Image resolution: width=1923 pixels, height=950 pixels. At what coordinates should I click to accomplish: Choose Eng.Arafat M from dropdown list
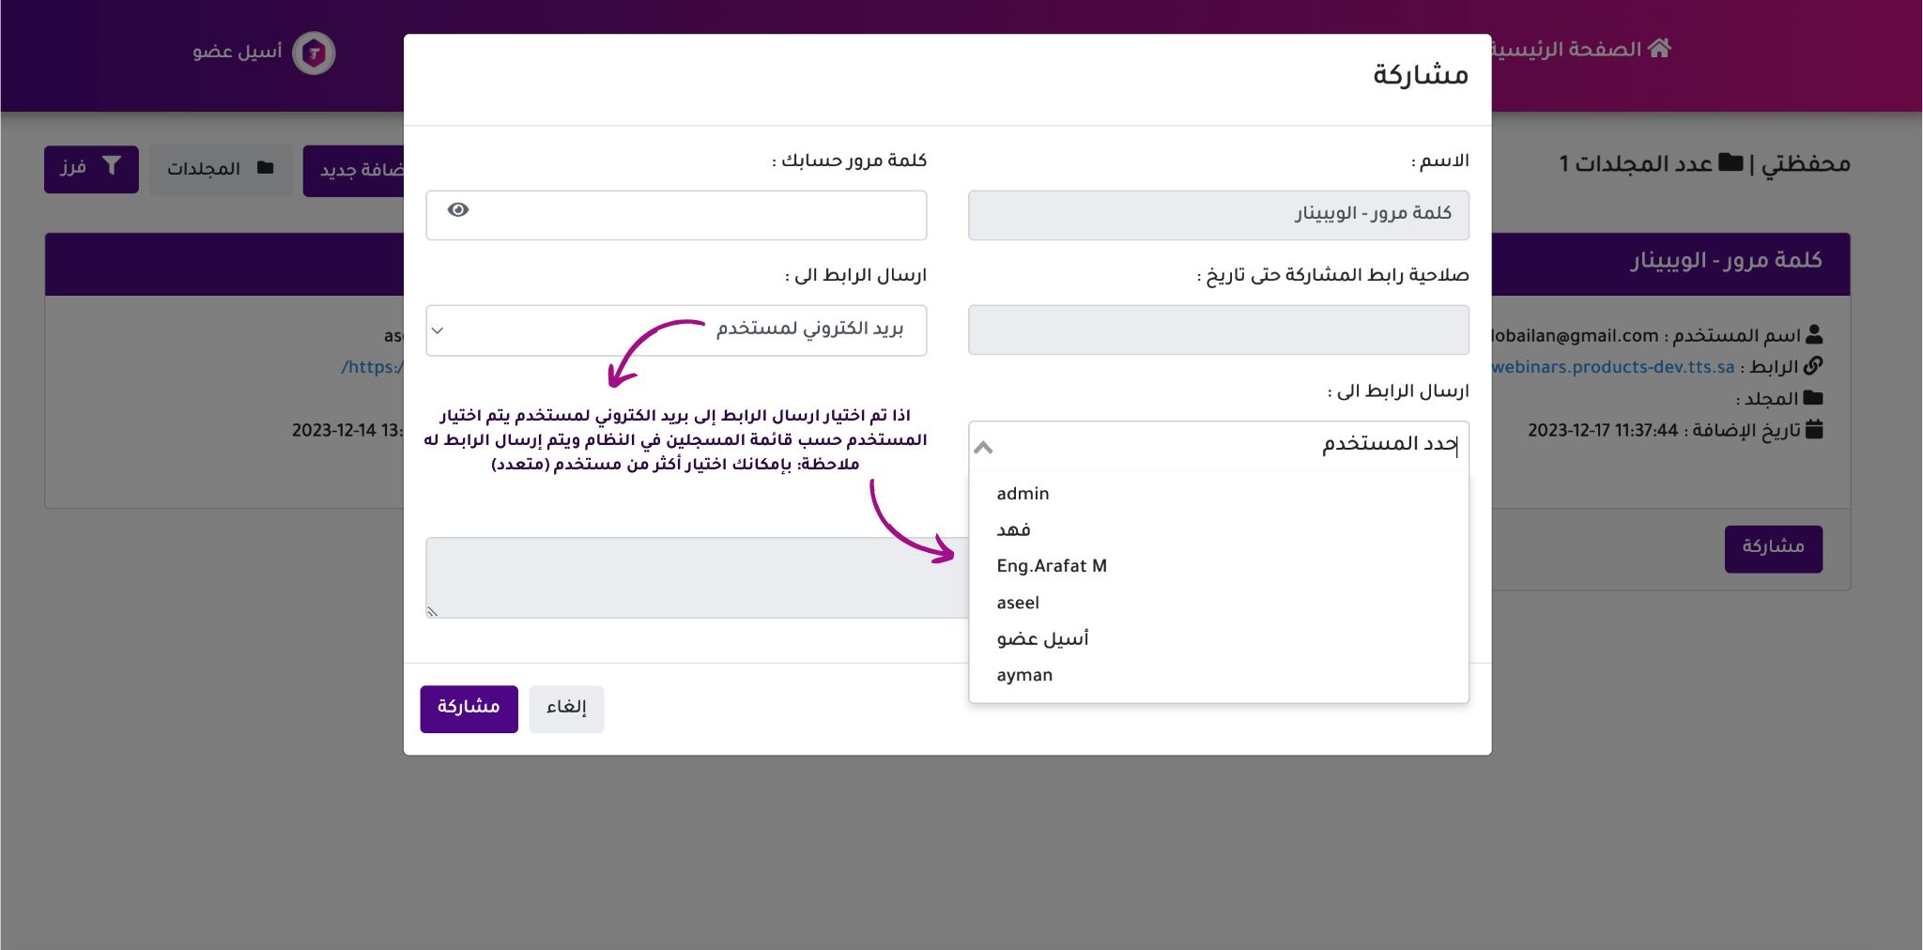click(x=1052, y=566)
